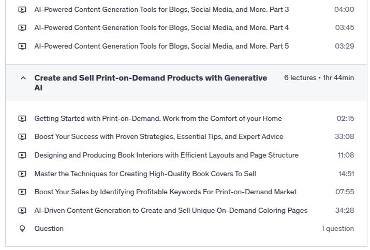The height and width of the screenshot is (250, 370).
Task: Click video icon beside Part 4 lecture
Action: tap(22, 28)
